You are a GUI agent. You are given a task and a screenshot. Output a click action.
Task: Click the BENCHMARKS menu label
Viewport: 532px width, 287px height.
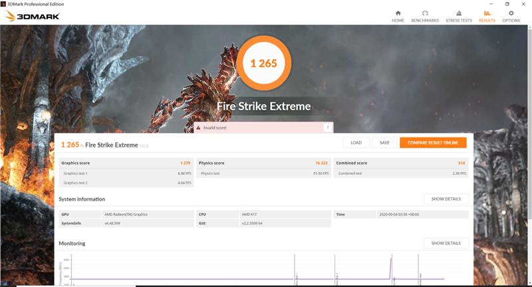425,21
